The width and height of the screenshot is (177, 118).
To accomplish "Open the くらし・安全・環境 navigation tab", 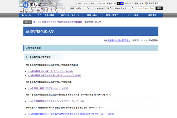I will pyautogui.click(x=44, y=15).
